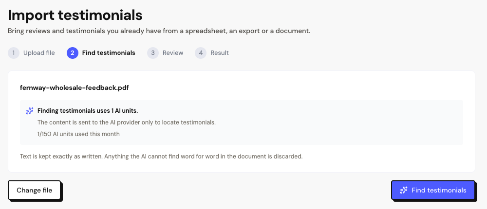Click the Find testimonials button
The width and height of the screenshot is (487, 209).
point(433,190)
